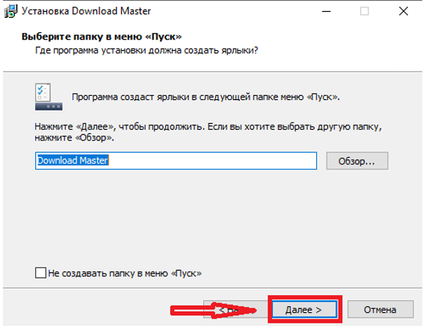Enable «Не создавать папку в меню Пуск» checkbox
The height and width of the screenshot is (328, 423).
pyautogui.click(x=40, y=273)
